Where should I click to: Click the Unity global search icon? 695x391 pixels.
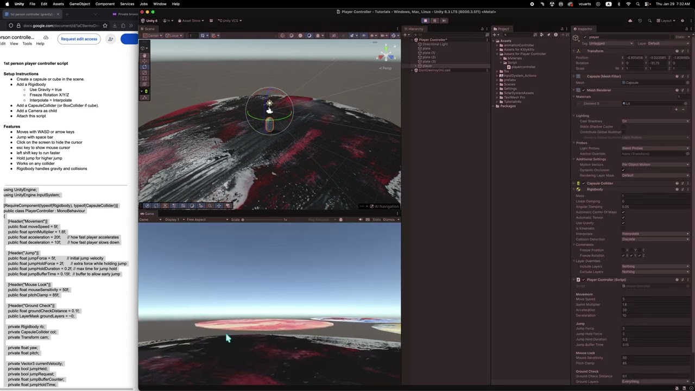(649, 21)
